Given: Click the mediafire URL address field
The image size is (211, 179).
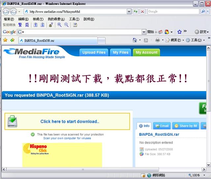Looking at the screenshot, I should [x=75, y=12].
